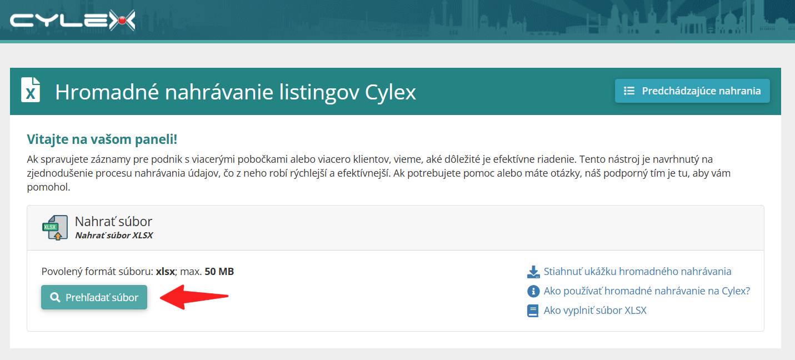Click the book icon beside Ako vyplniť

click(533, 311)
